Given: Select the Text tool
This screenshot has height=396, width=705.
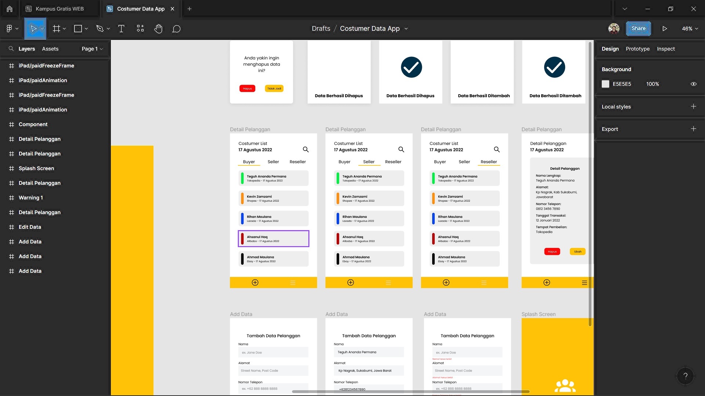Looking at the screenshot, I should coord(121,29).
